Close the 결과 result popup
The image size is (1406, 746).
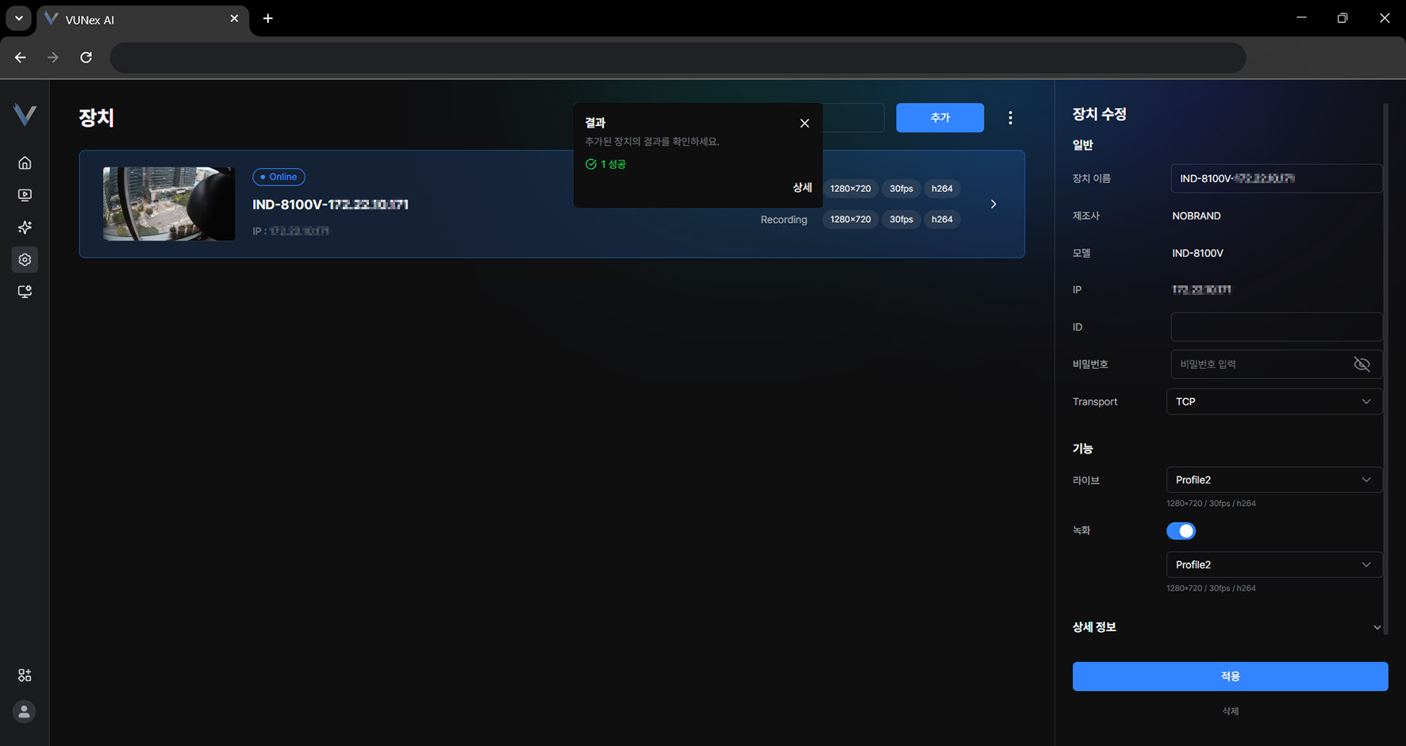coord(805,123)
